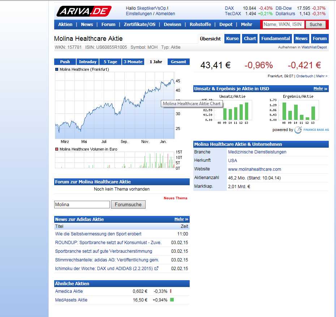
Task: Click the blue Molina Healthcare (Frankfurt) legend square
Action: click(x=57, y=69)
